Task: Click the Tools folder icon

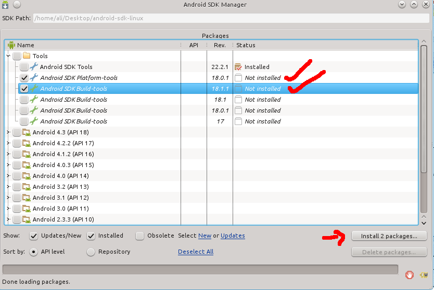Action: tap(27, 56)
